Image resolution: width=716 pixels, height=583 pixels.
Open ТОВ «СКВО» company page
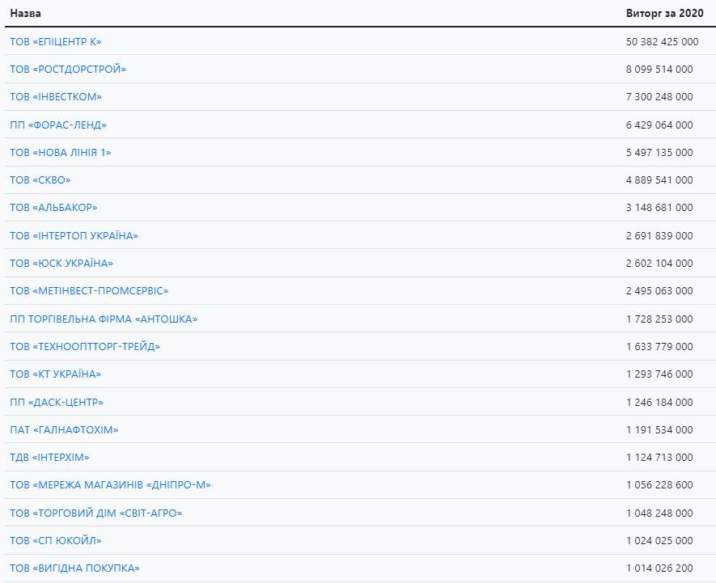tap(40, 180)
